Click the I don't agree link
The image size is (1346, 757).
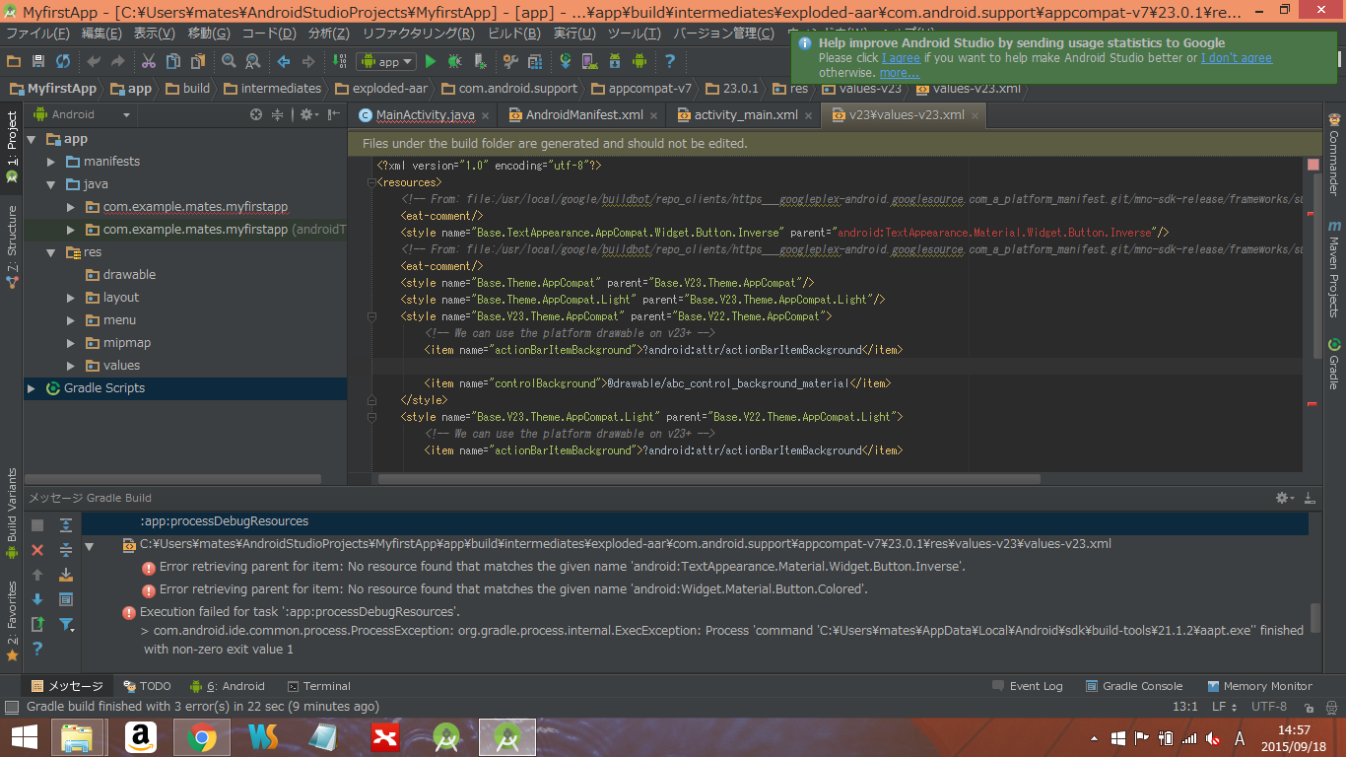[x=1236, y=58]
